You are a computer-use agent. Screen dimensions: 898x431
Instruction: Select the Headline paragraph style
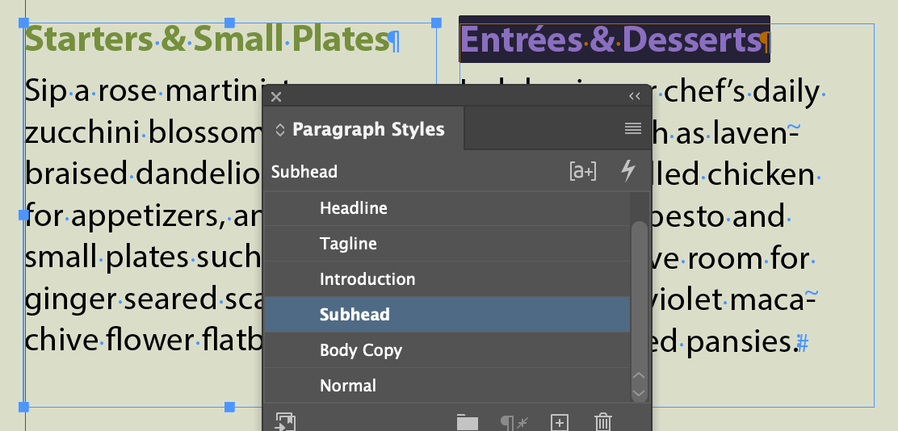tap(447, 207)
